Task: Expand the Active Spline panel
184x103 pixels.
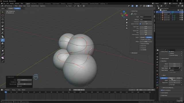Action: click(165, 93)
